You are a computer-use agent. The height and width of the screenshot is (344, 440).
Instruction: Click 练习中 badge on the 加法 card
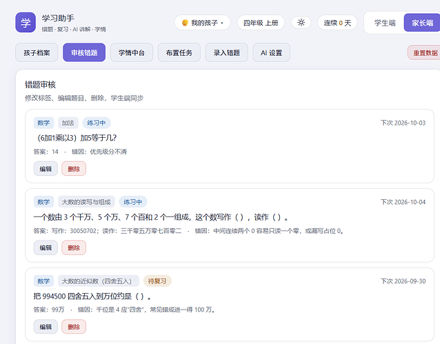pyautogui.click(x=97, y=123)
